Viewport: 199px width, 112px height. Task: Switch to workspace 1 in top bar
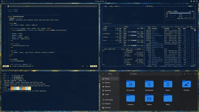point(5,1)
